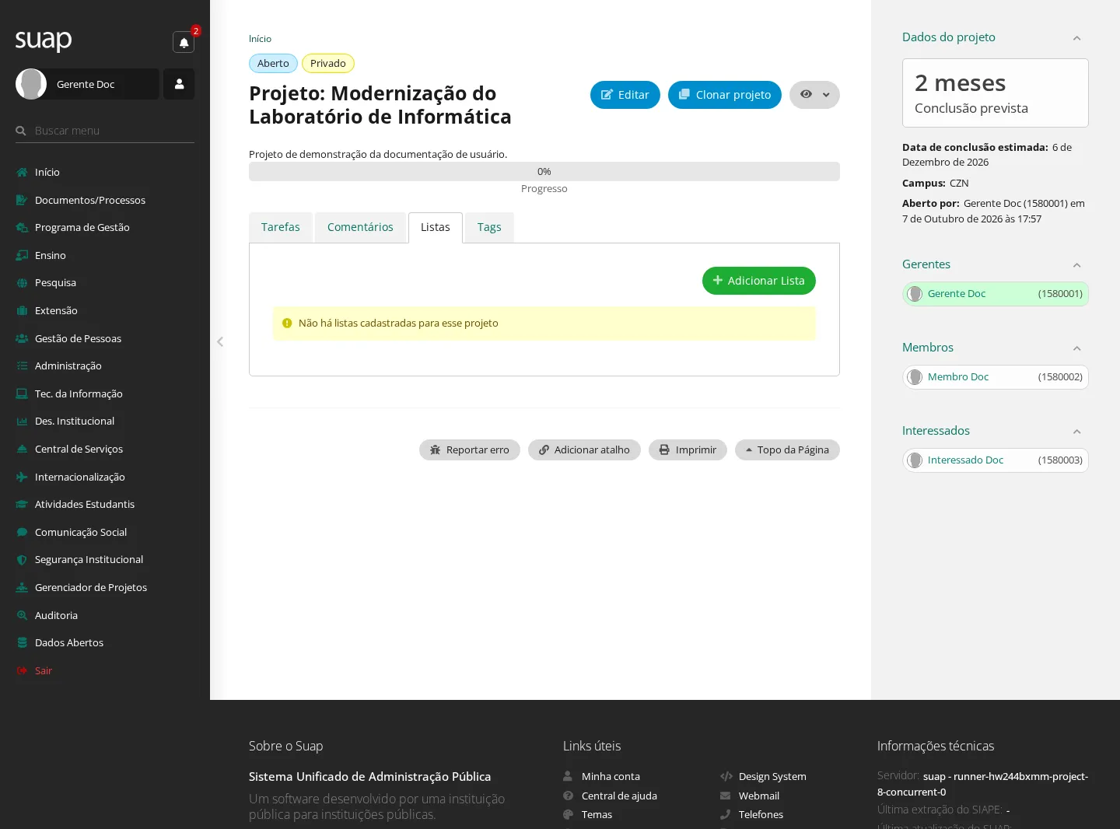1120x829 pixels.
Task: Click the Comunicação Social chat icon
Action: (x=22, y=532)
